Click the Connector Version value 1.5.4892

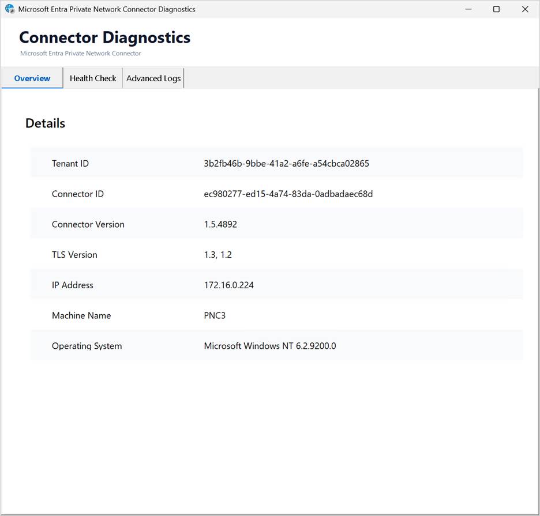point(220,224)
